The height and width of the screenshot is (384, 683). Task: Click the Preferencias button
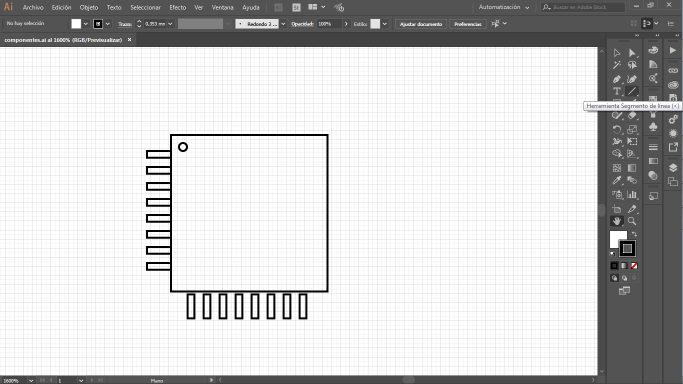coord(467,24)
